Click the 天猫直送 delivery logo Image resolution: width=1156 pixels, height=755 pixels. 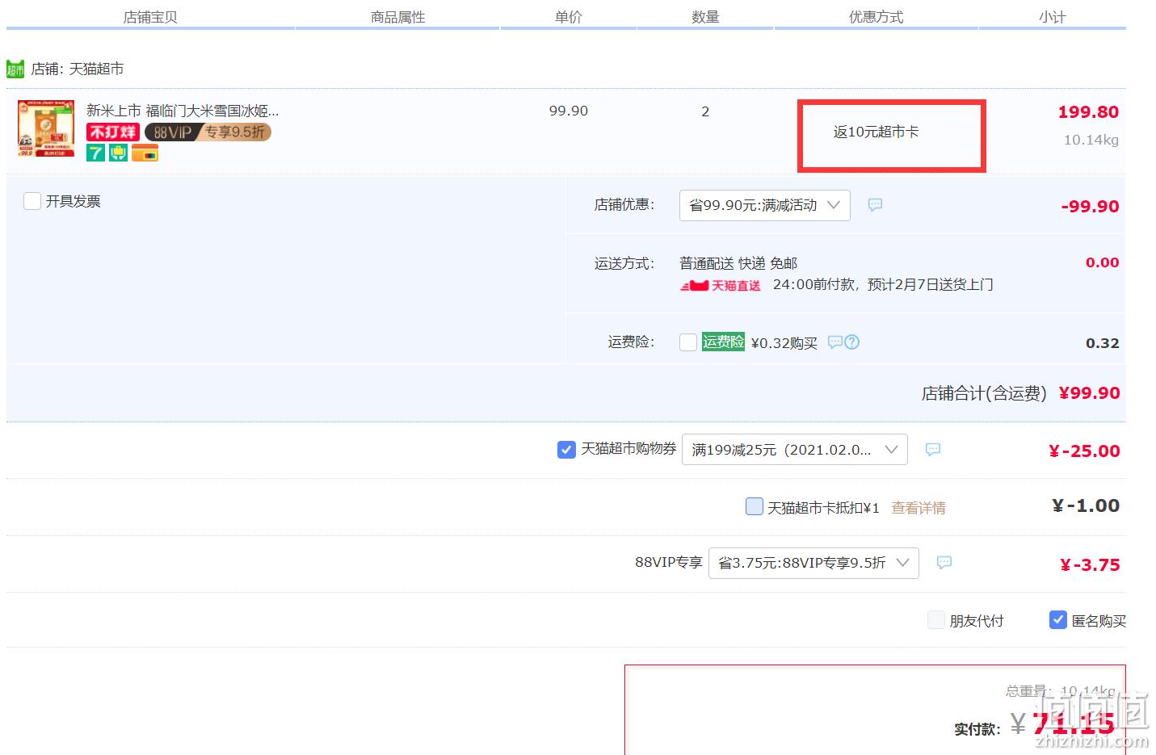point(720,285)
